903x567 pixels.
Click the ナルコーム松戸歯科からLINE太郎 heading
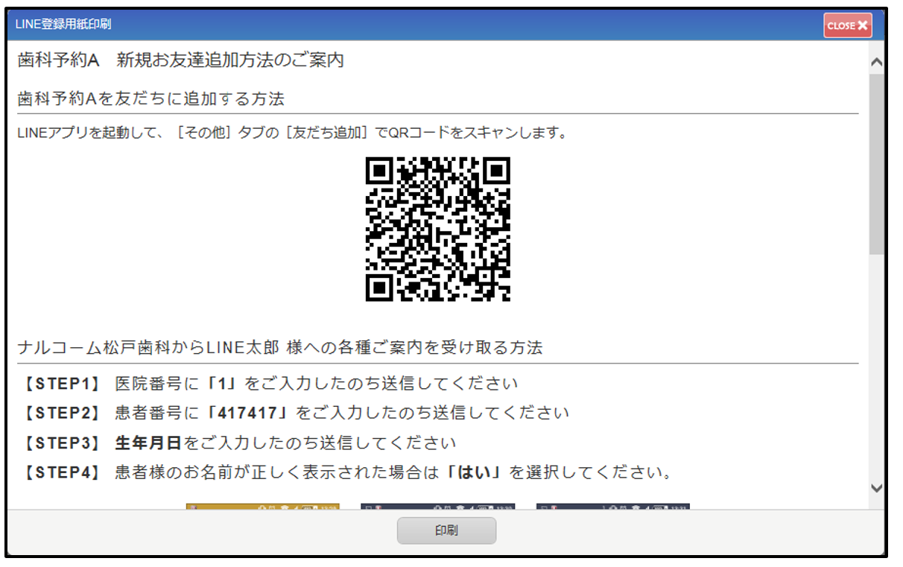coord(280,347)
